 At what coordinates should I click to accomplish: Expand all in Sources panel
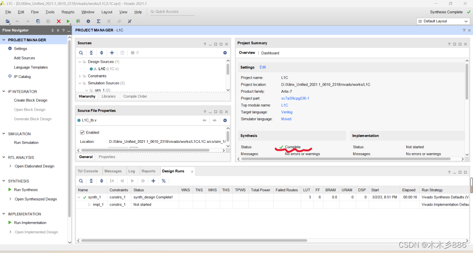point(101,53)
